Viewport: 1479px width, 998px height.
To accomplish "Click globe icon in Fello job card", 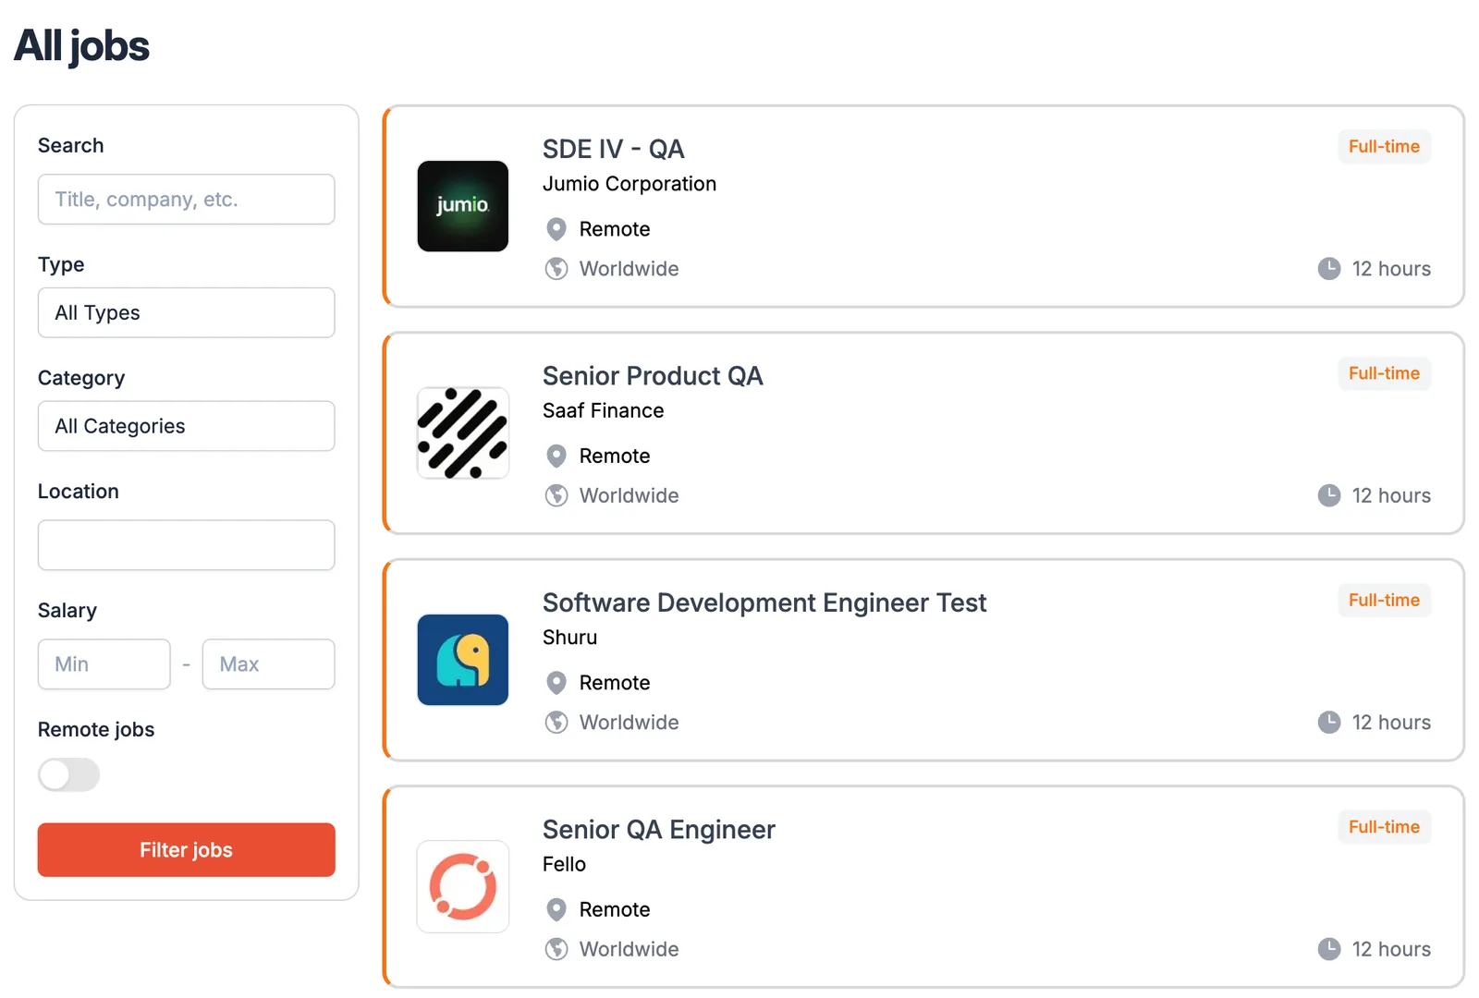I will (556, 949).
